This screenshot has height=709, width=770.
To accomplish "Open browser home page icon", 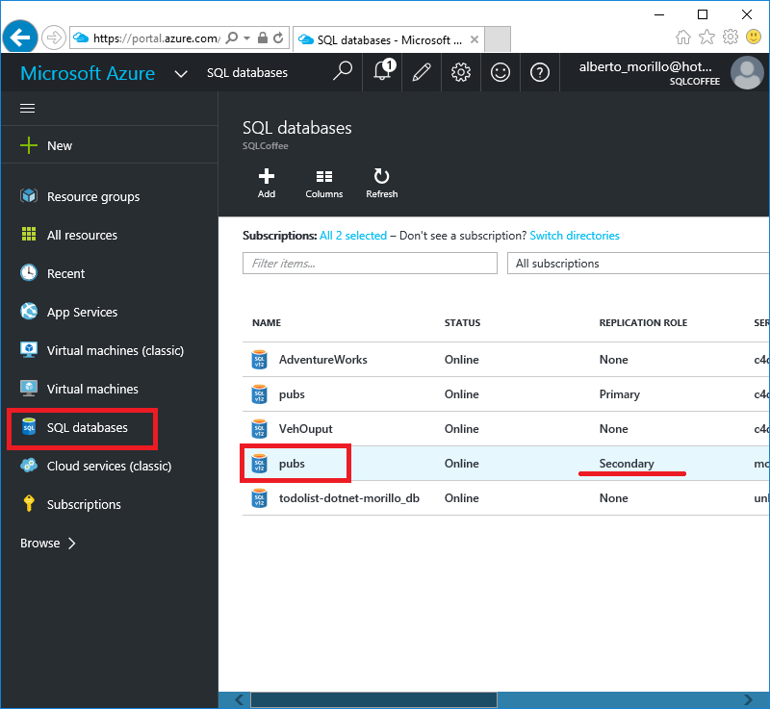I will (683, 37).
